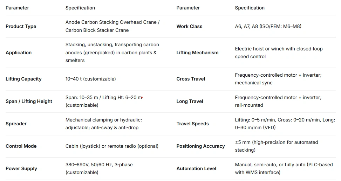Click the 10–40 t (customizable) value
Viewport: 341px width, 181px height.
(x=90, y=79)
